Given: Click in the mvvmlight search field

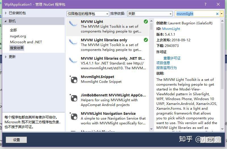Looking at the screenshot, I should coord(196,14).
